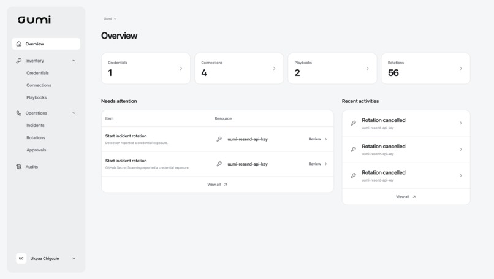Open Playbooks in the sidebar

coord(37,97)
